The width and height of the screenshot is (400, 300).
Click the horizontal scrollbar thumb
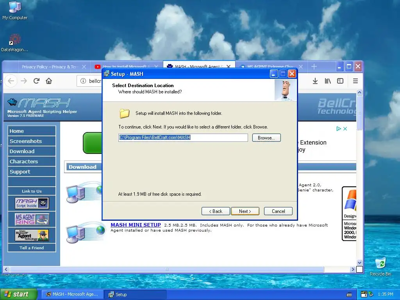click(x=167, y=270)
